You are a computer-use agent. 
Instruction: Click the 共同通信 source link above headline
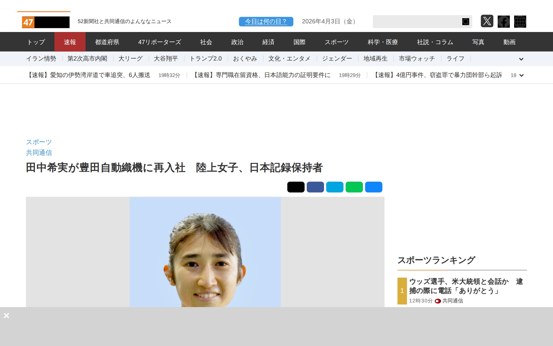[x=39, y=153]
